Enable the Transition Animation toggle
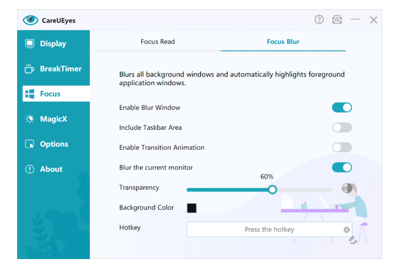The height and width of the screenshot is (275, 395). pyautogui.click(x=341, y=147)
